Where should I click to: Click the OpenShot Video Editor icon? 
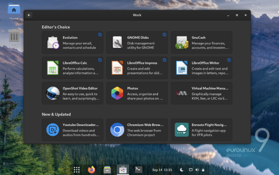pos(53,93)
